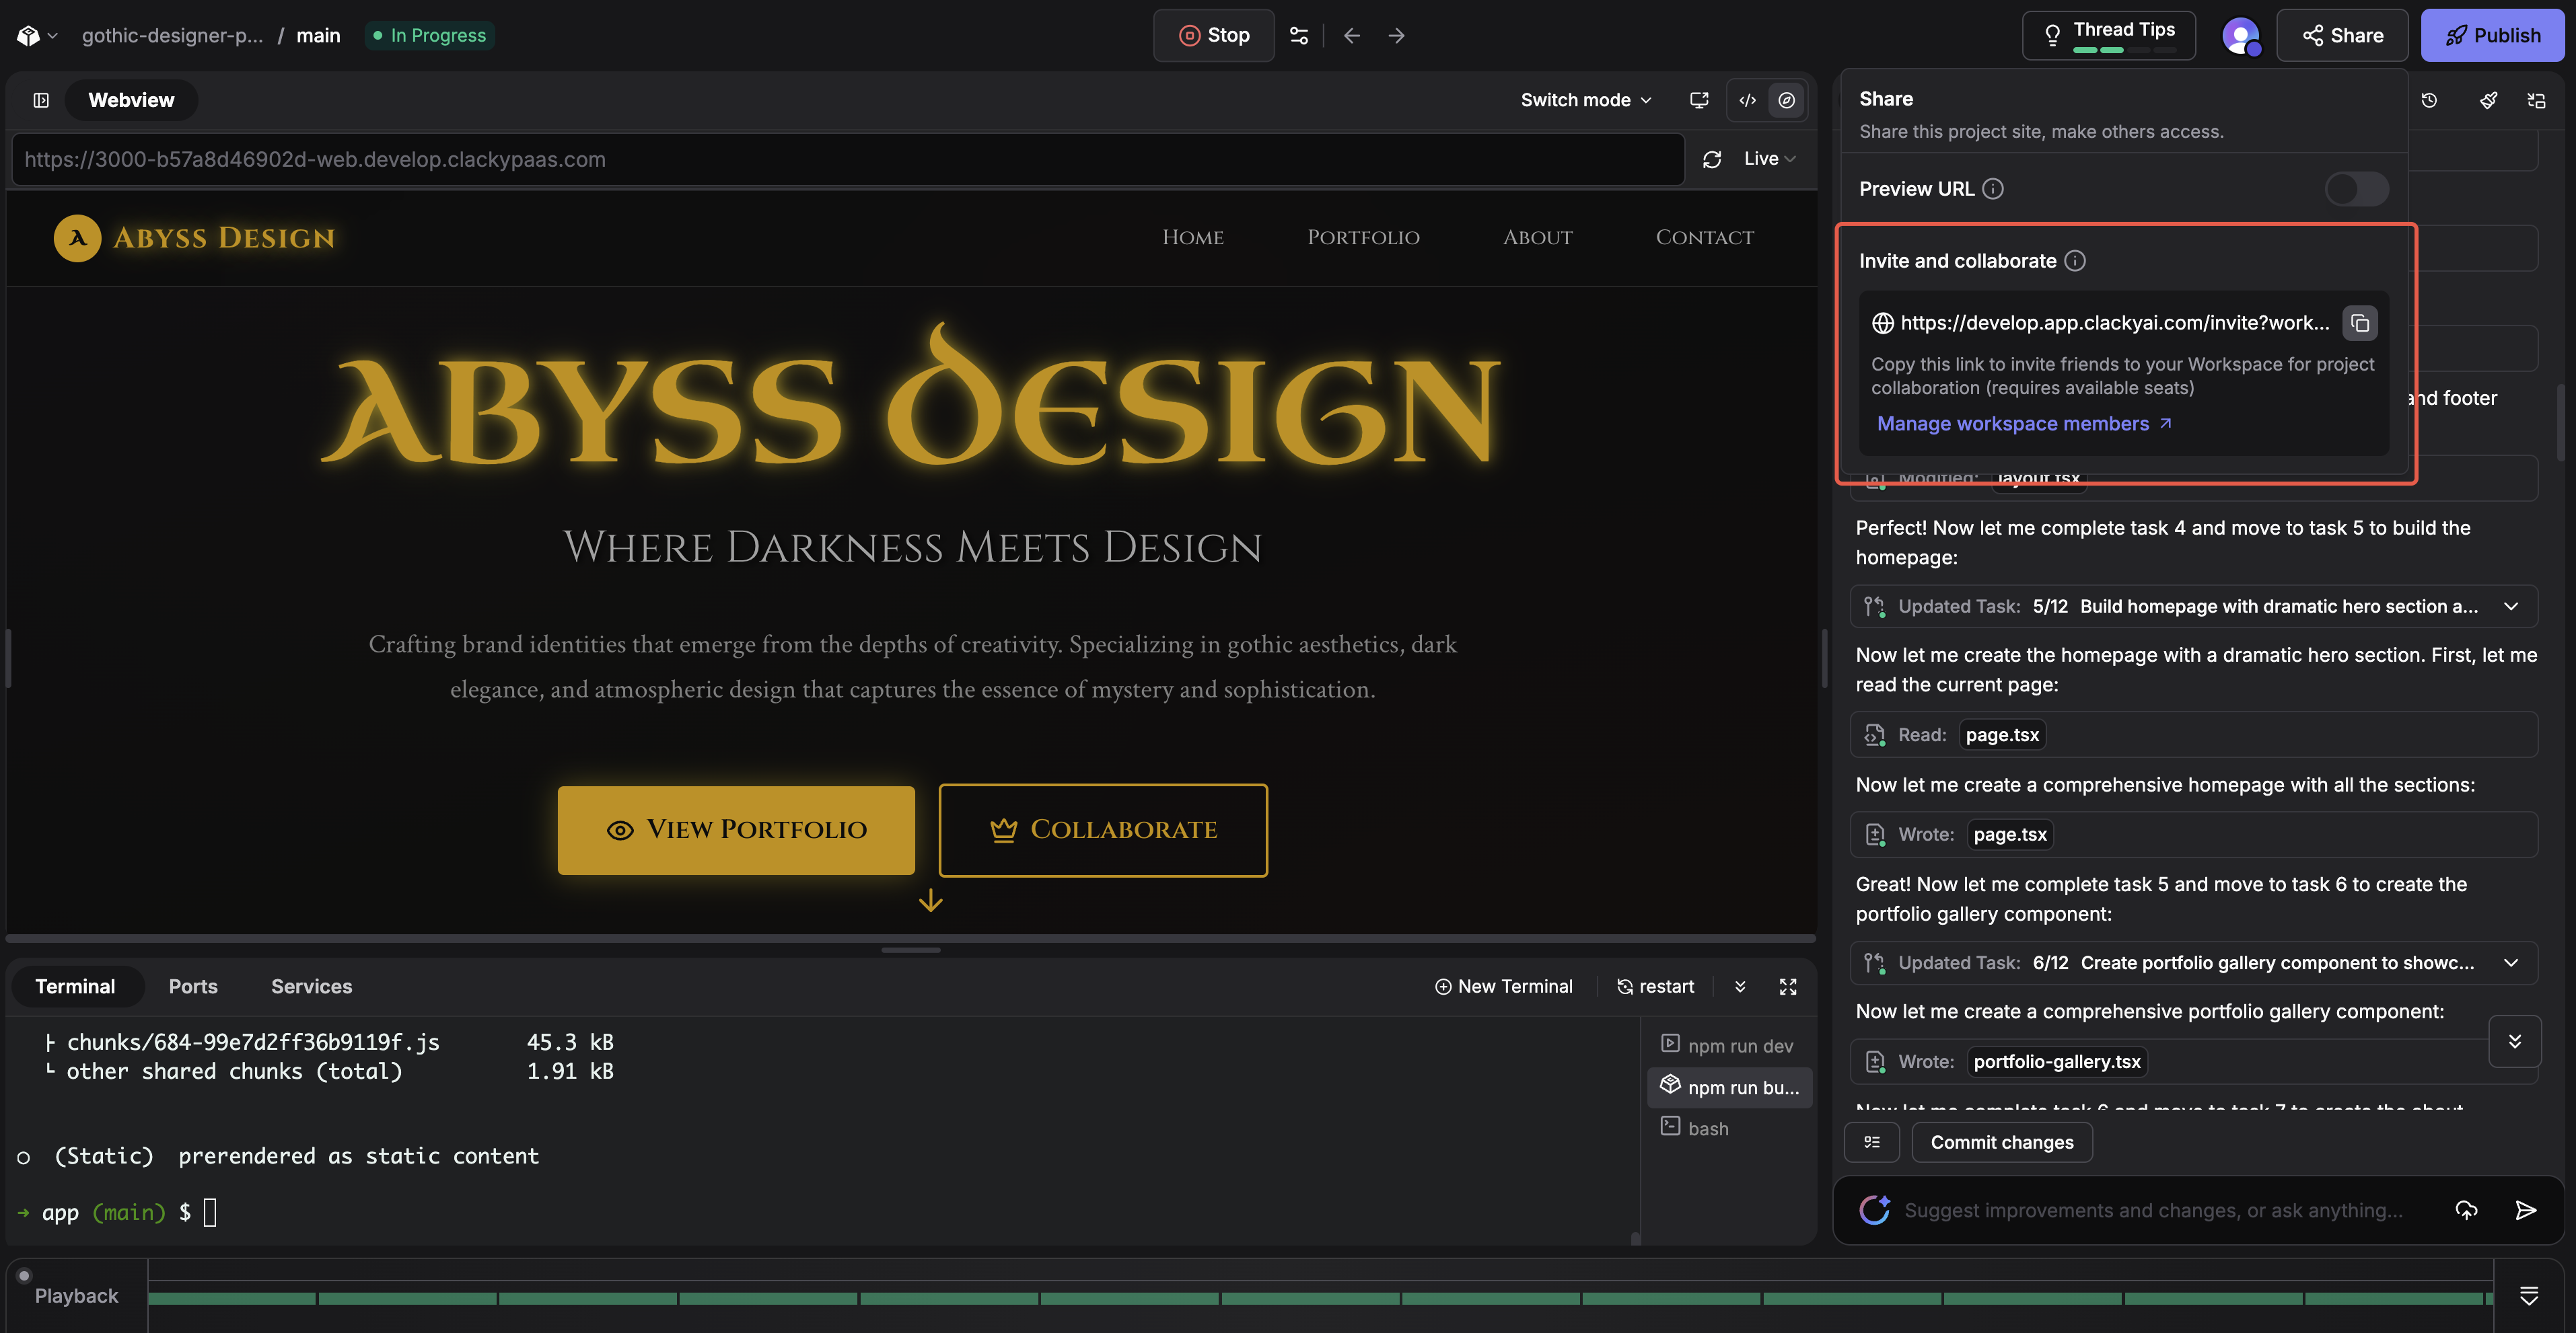2576x1333 pixels.
Task: Restart the terminal
Action: [x=1655, y=986]
